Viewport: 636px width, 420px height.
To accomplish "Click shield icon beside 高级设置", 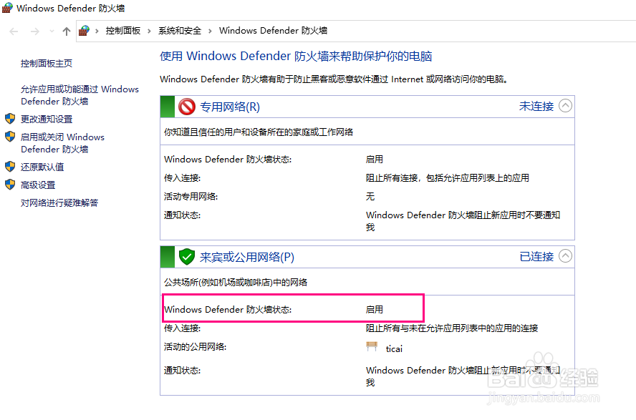I will pyautogui.click(x=10, y=185).
